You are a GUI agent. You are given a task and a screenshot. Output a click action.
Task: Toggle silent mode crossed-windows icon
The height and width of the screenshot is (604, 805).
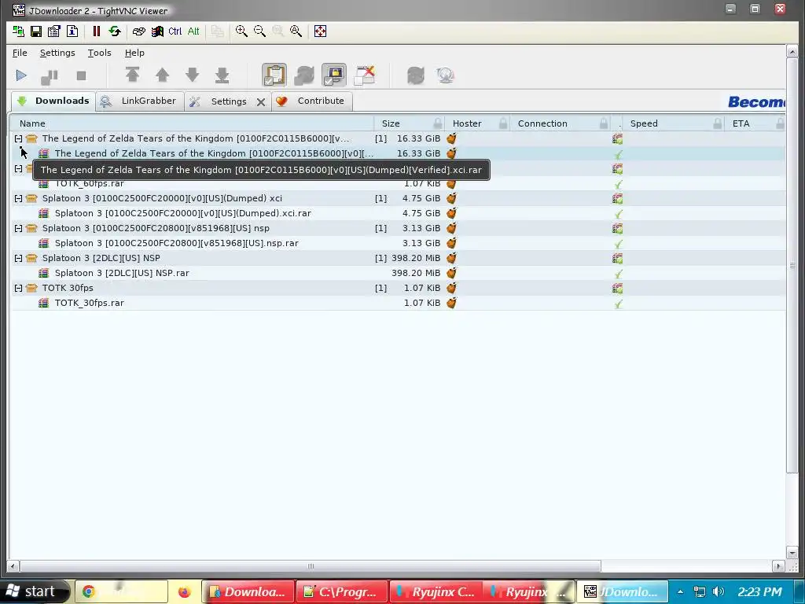(365, 75)
